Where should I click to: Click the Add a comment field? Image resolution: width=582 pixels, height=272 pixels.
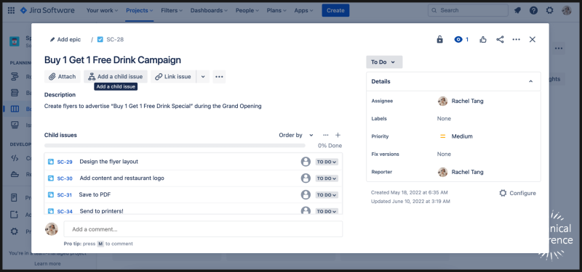(x=203, y=229)
